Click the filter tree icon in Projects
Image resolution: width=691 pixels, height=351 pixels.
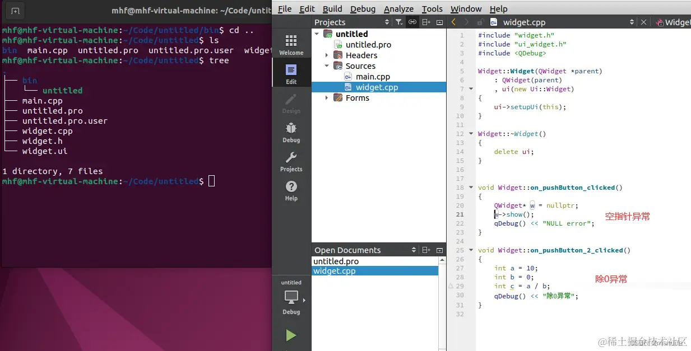pos(398,22)
